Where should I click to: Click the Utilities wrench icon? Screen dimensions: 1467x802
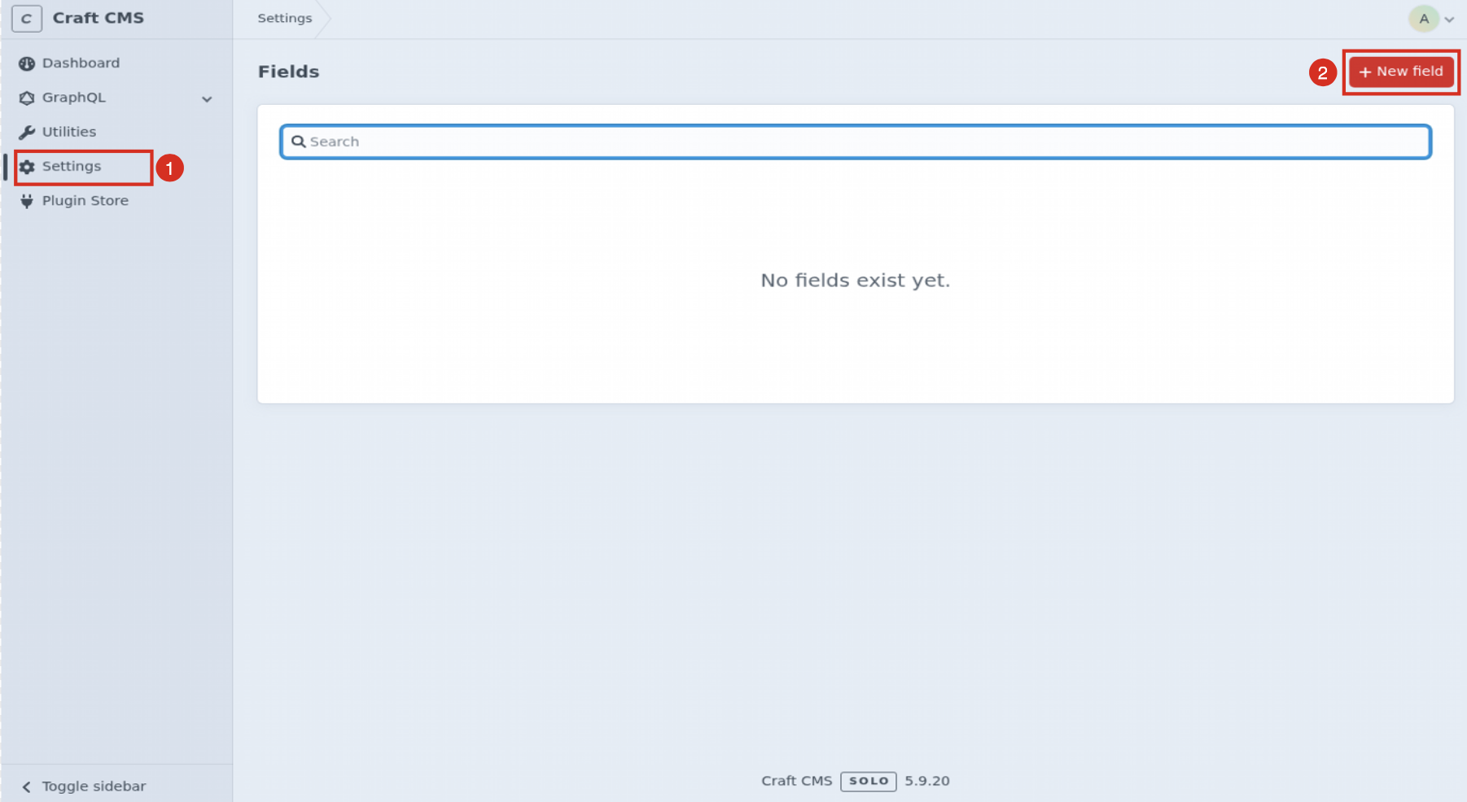click(x=27, y=133)
